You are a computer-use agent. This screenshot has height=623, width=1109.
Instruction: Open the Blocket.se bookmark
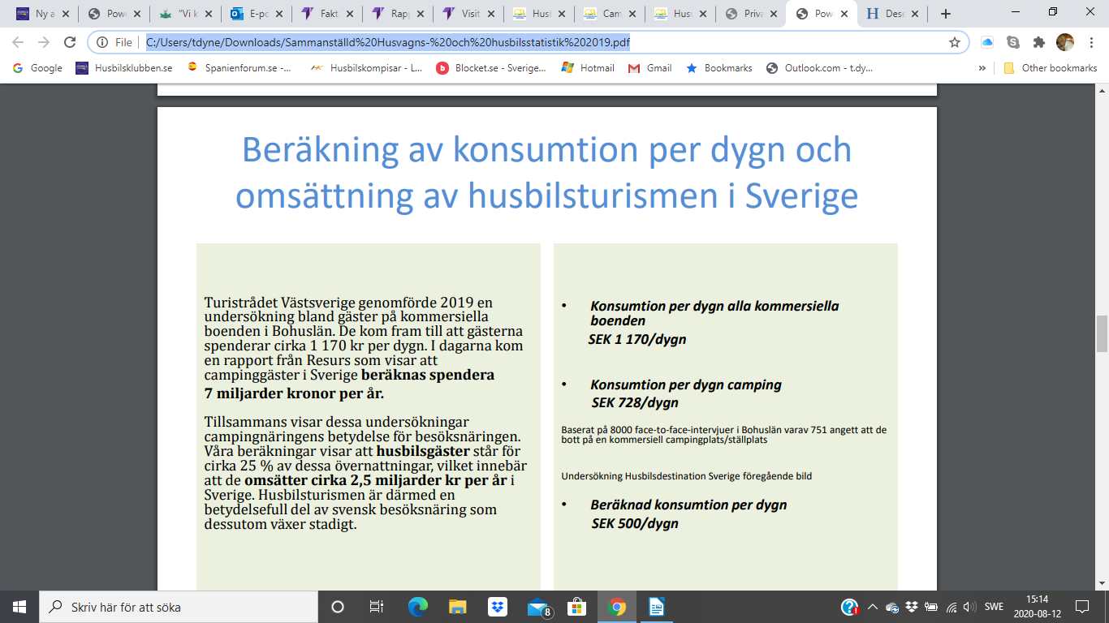click(x=491, y=68)
